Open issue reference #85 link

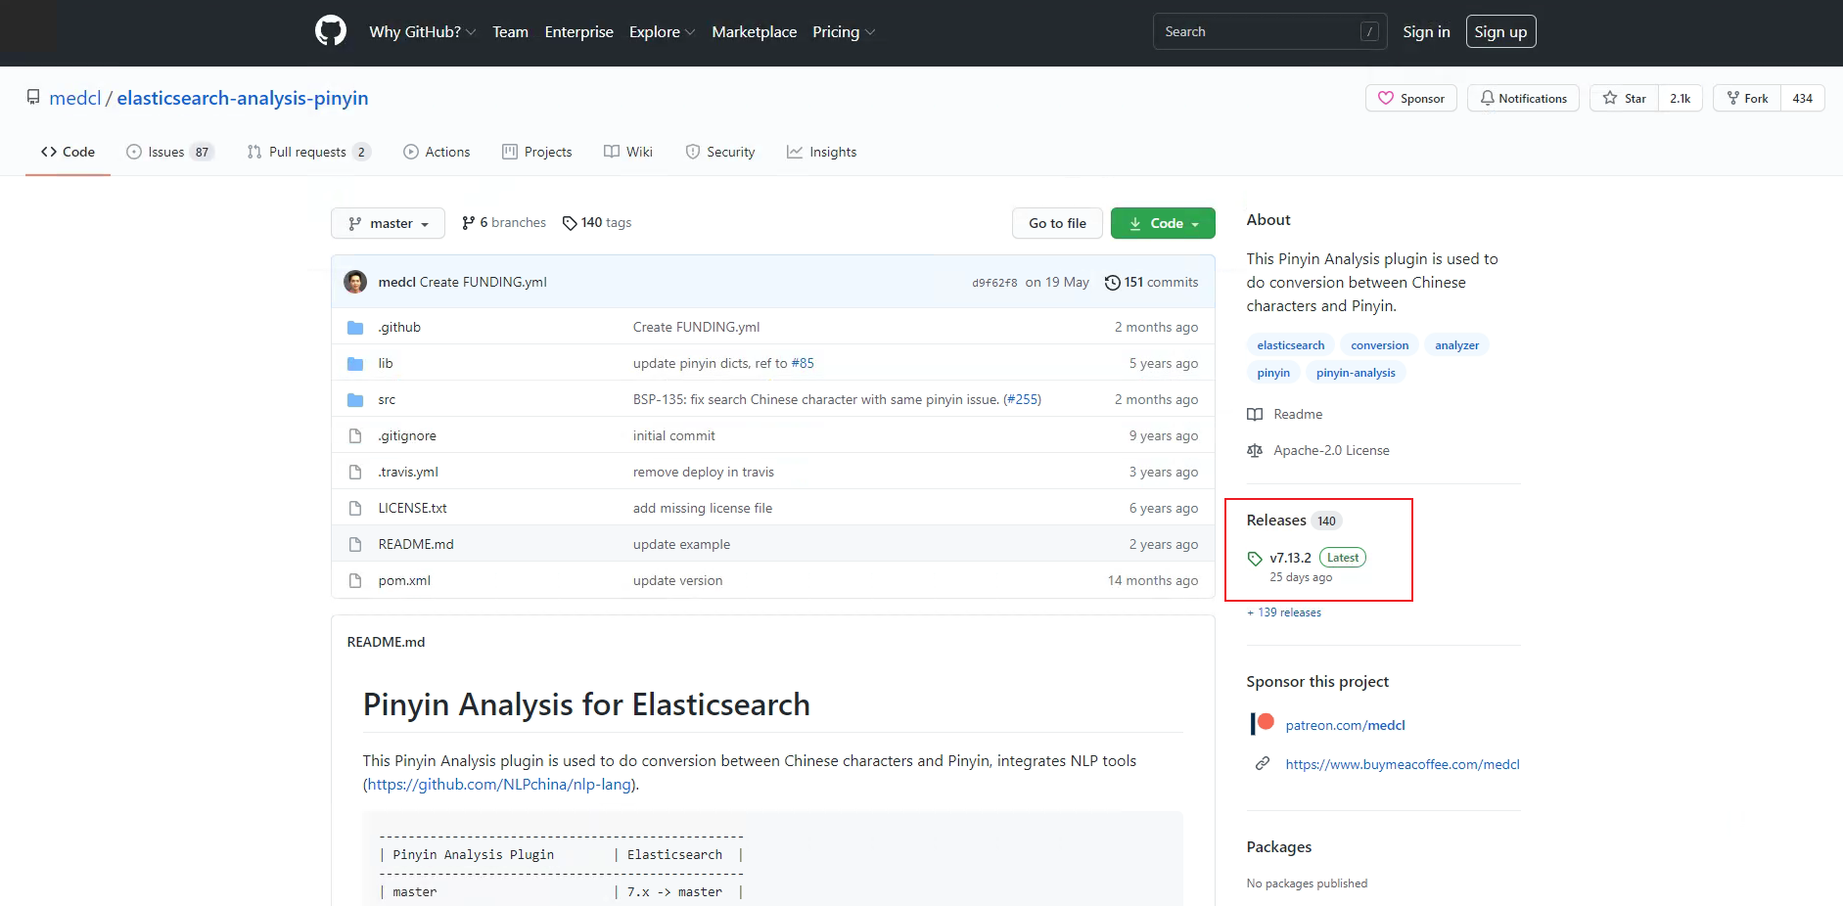tap(803, 364)
